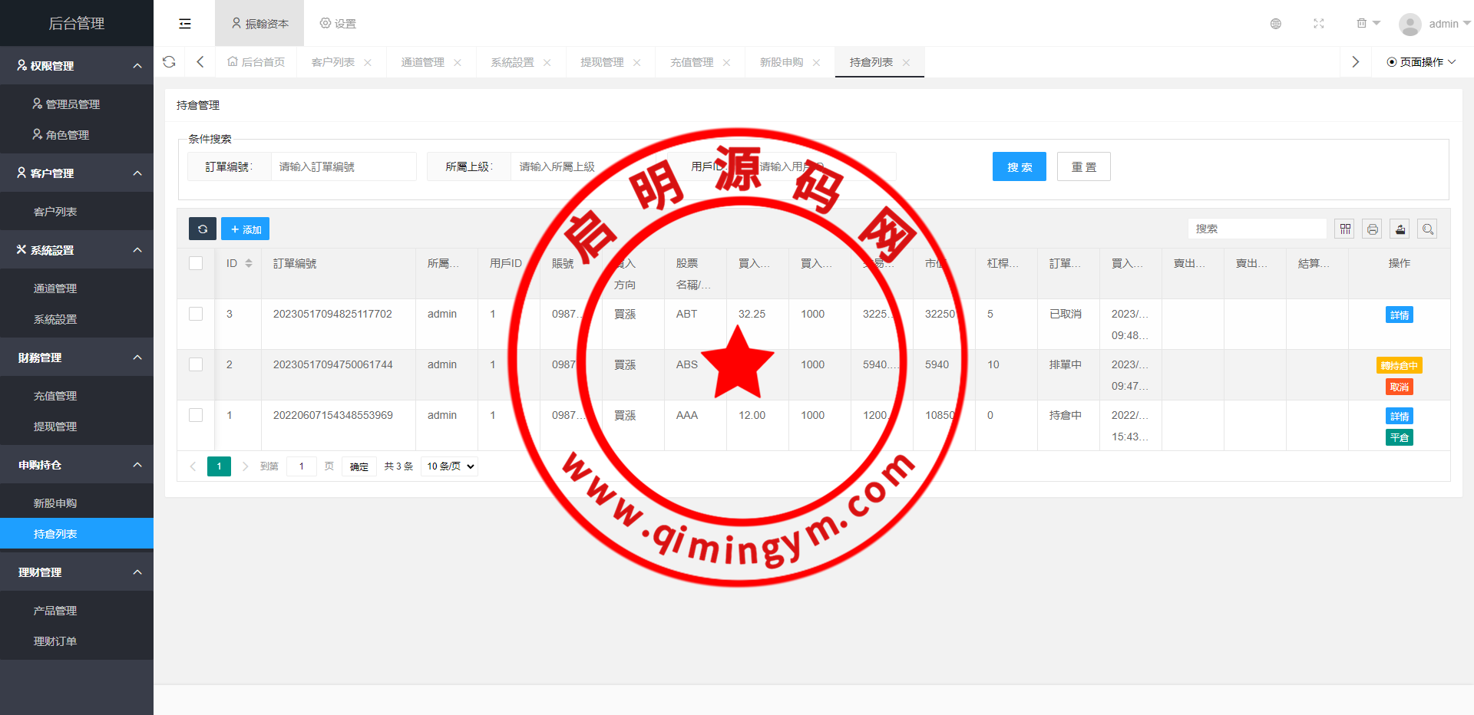The width and height of the screenshot is (1474, 715).
Task: Toggle fullscreen mode icon in header
Action: click(x=1318, y=24)
